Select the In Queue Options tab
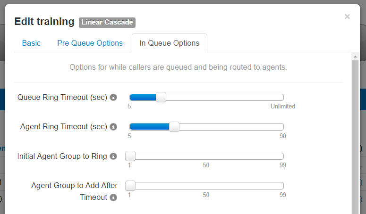This screenshot has height=214, width=366. [x=170, y=43]
